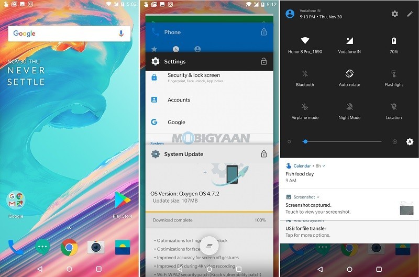
Task: Open the 70% battery tile
Action: pos(394,46)
